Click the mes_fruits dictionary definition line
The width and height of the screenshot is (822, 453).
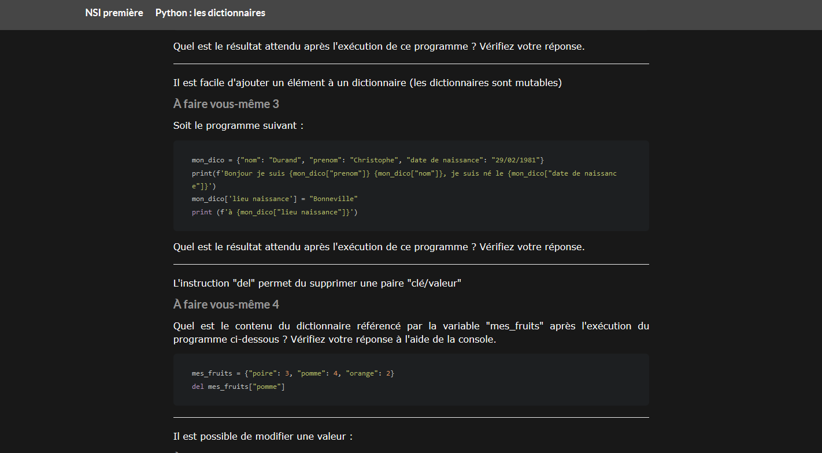coord(293,373)
